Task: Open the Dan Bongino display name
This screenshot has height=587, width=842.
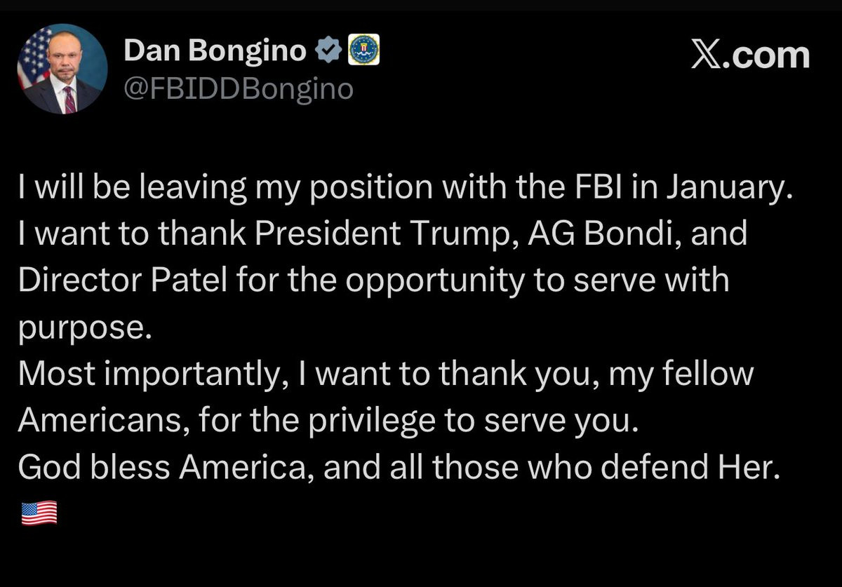Action: (x=215, y=51)
